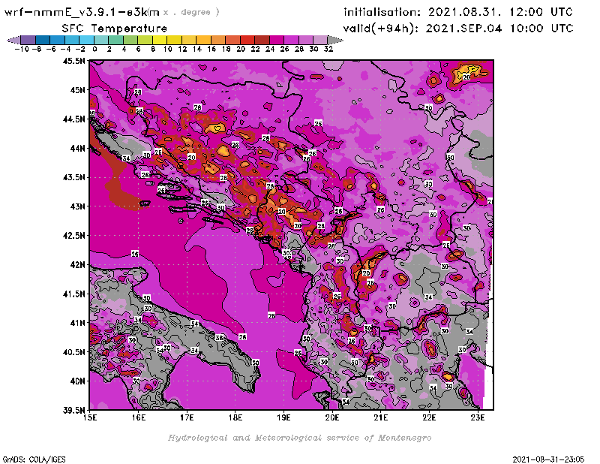The width and height of the screenshot is (600, 464).
Task: Click the '43N' latitude axis label
Action: [77, 206]
